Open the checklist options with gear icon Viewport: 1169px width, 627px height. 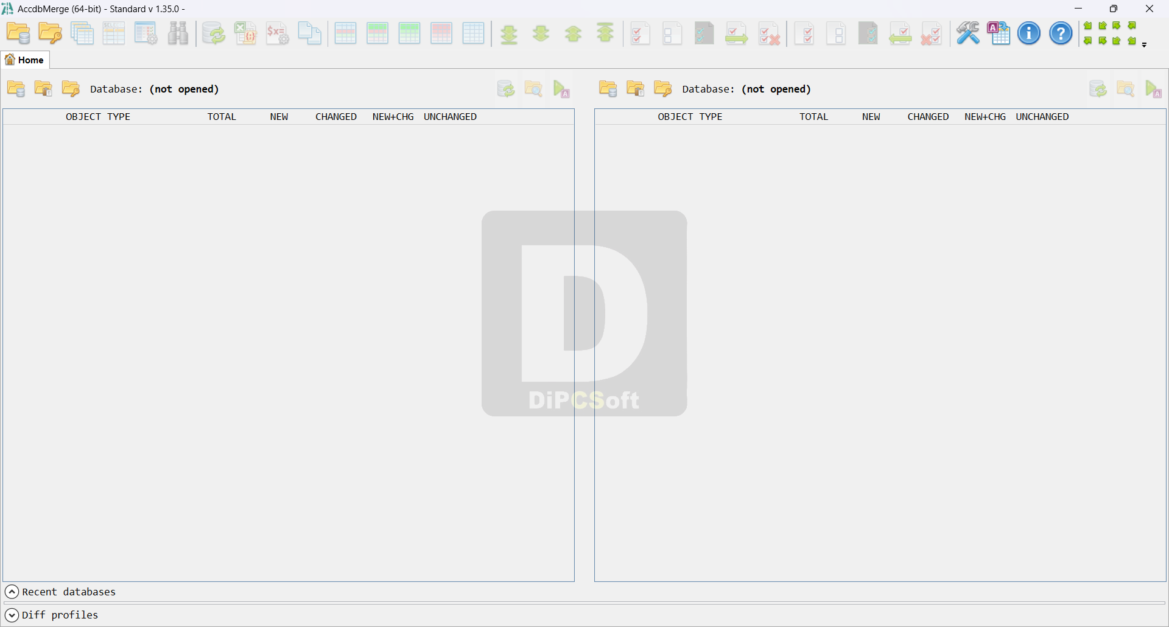tap(146, 33)
